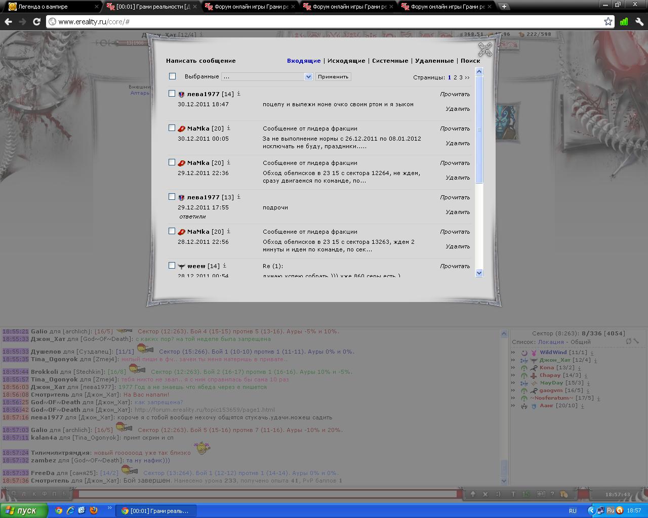
Task: Switch to Удаленные mail folder
Action: [x=434, y=61]
